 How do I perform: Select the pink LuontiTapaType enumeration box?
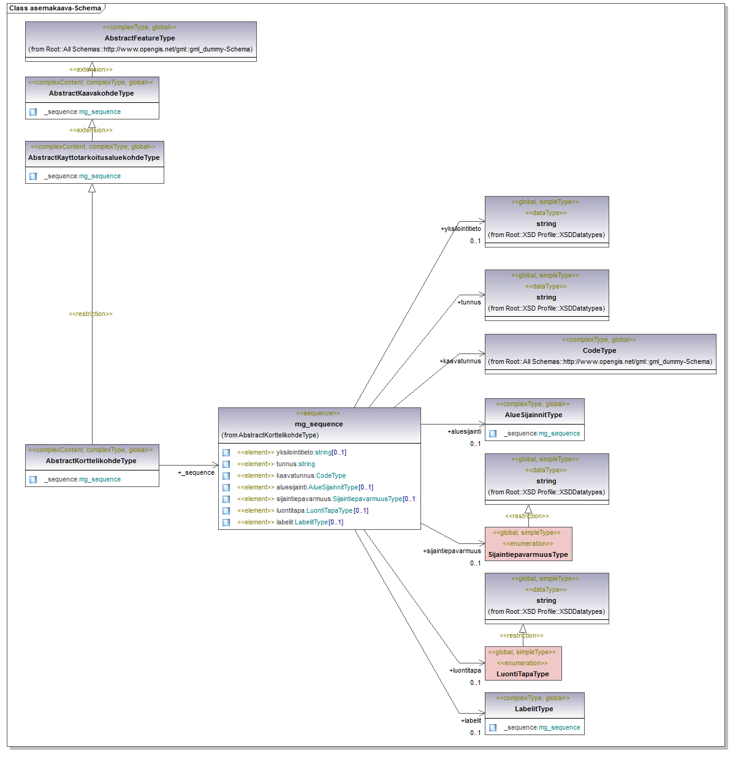coord(523,663)
